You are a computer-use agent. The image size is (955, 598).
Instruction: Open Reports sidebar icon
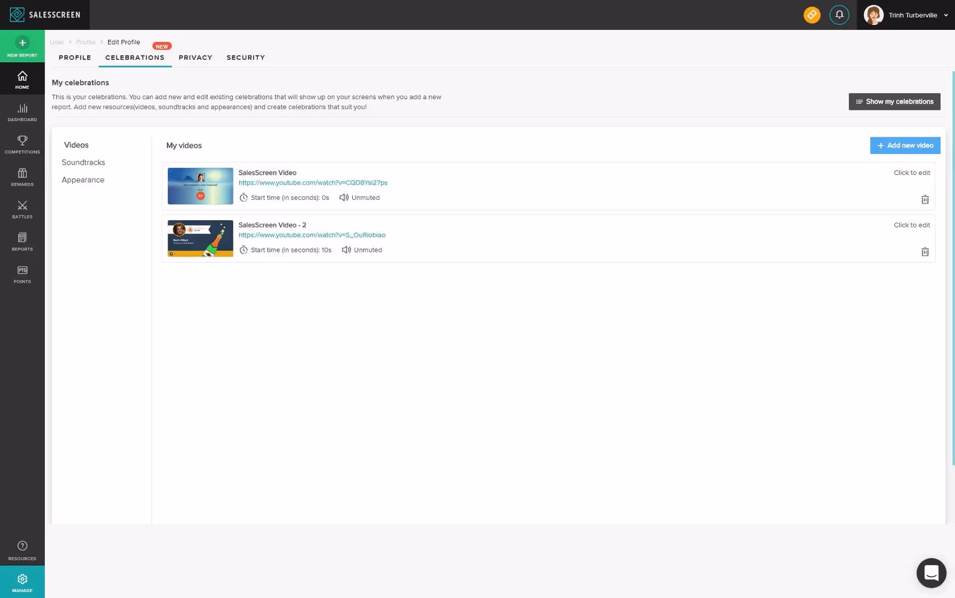22,242
